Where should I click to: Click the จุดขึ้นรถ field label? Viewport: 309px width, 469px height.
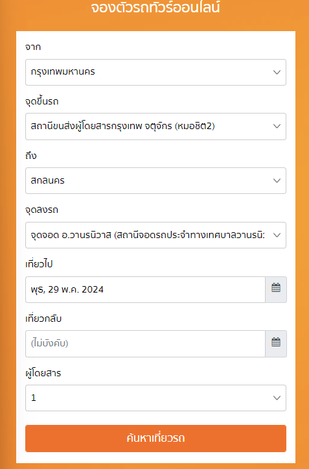point(42,101)
